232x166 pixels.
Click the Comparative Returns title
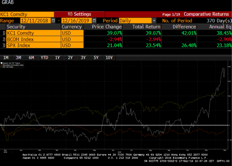pos(206,14)
